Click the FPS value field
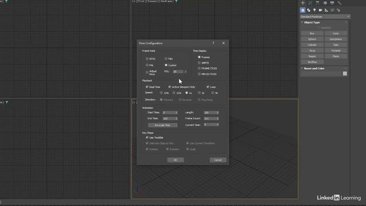366x206 pixels. click(178, 72)
